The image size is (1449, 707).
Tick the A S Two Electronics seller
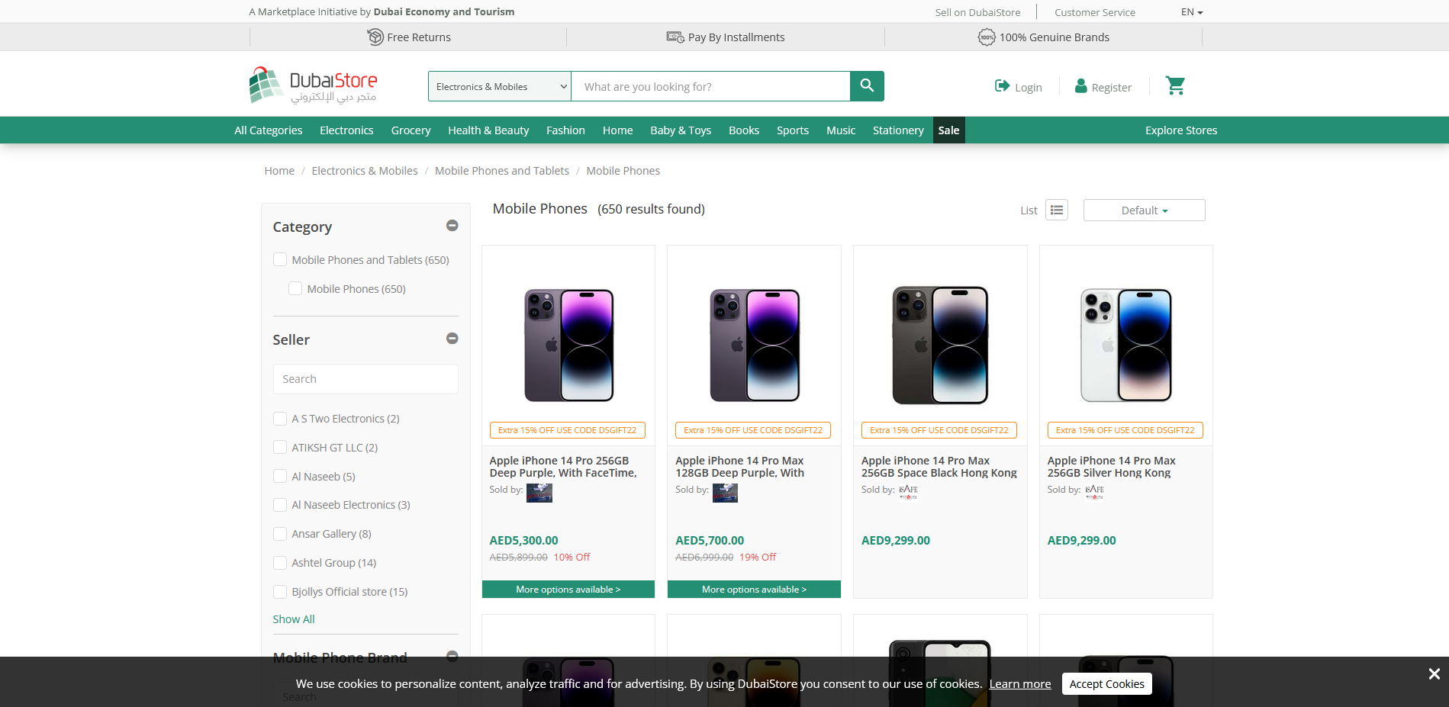(x=280, y=419)
